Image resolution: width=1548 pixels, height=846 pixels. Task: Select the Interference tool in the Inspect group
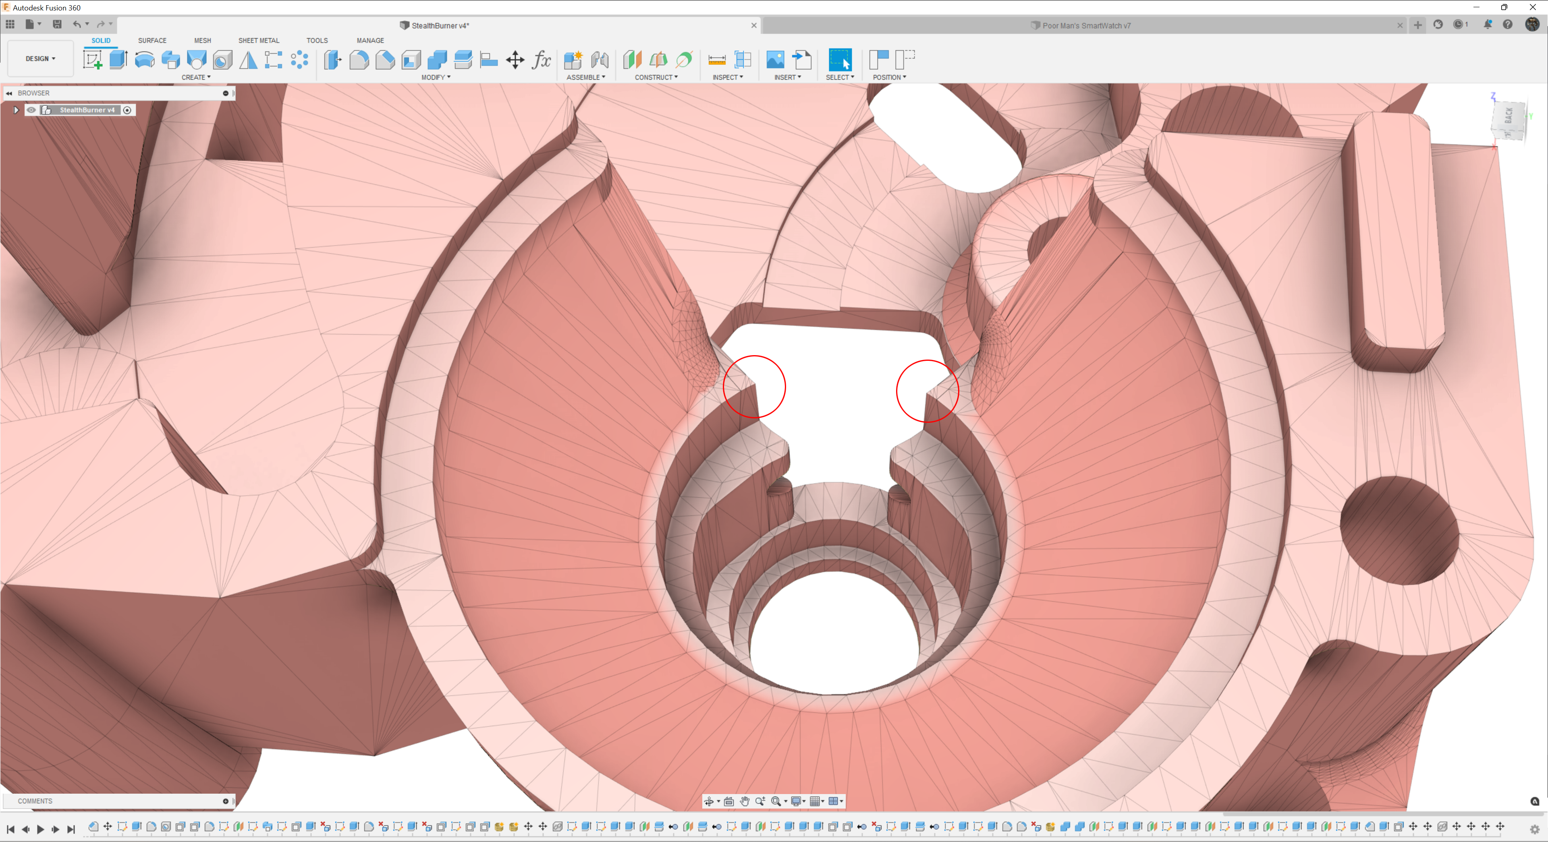tap(743, 60)
